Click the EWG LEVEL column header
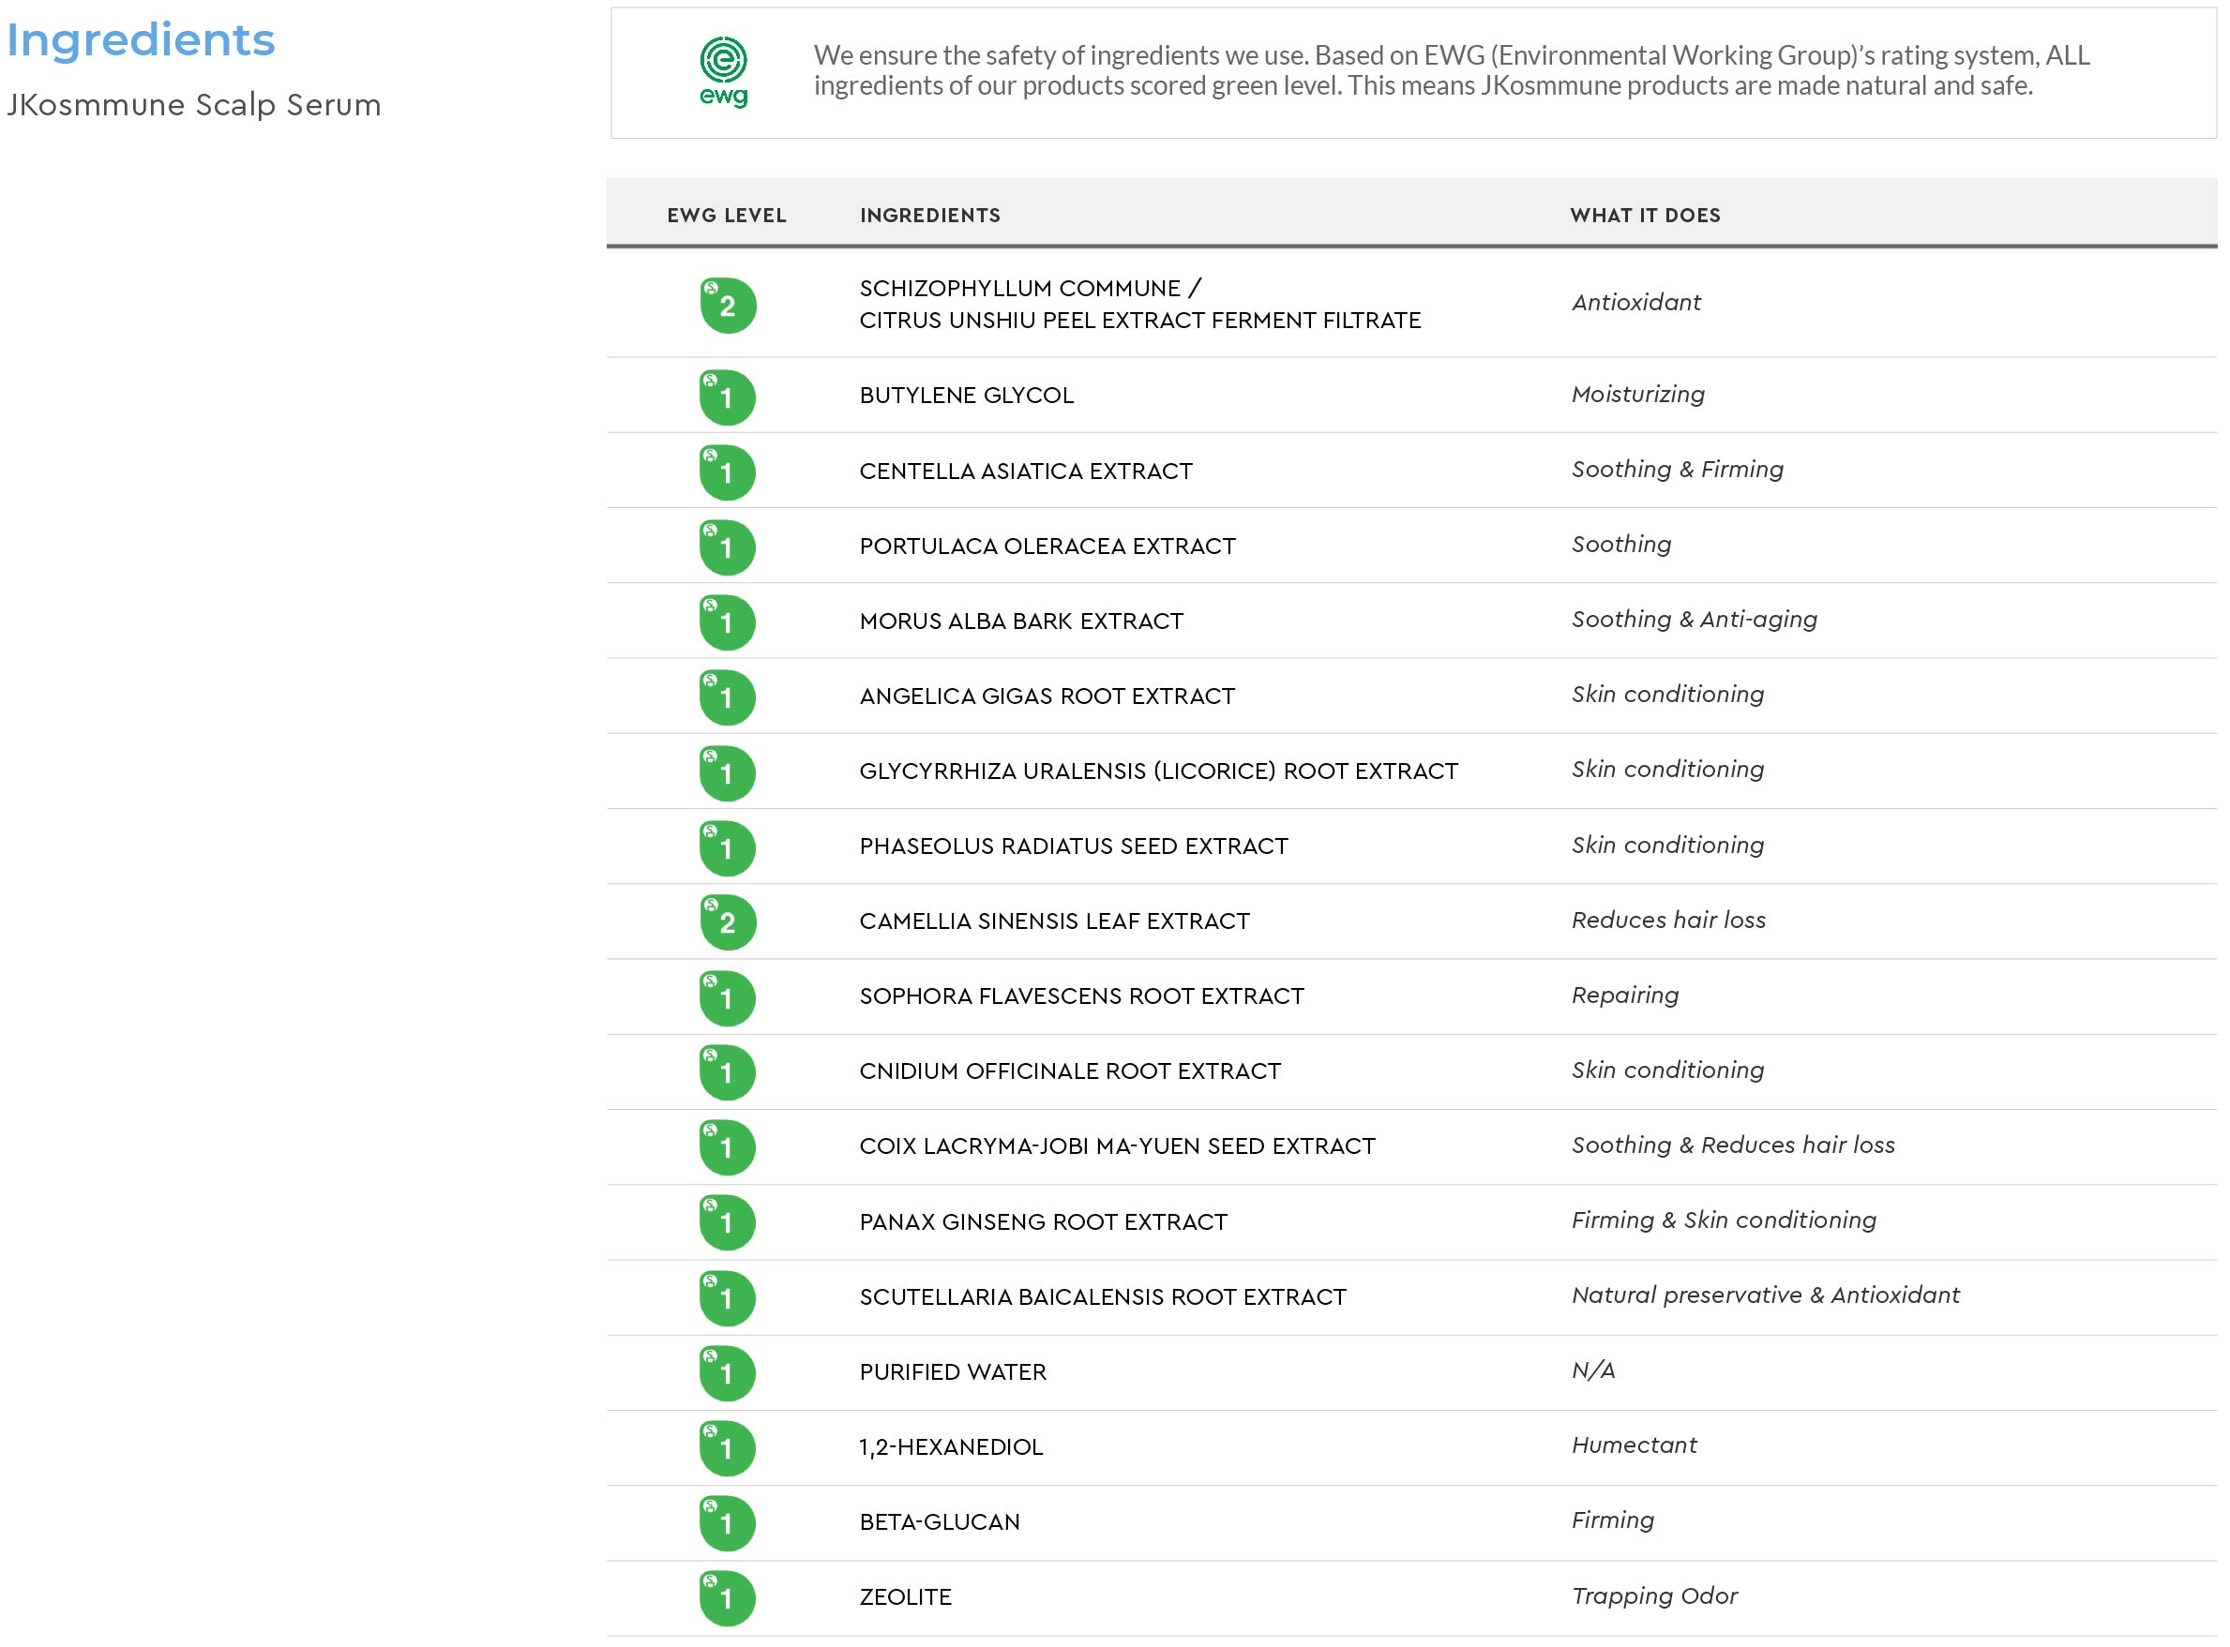This screenshot has width=2230, height=1647. (727, 216)
